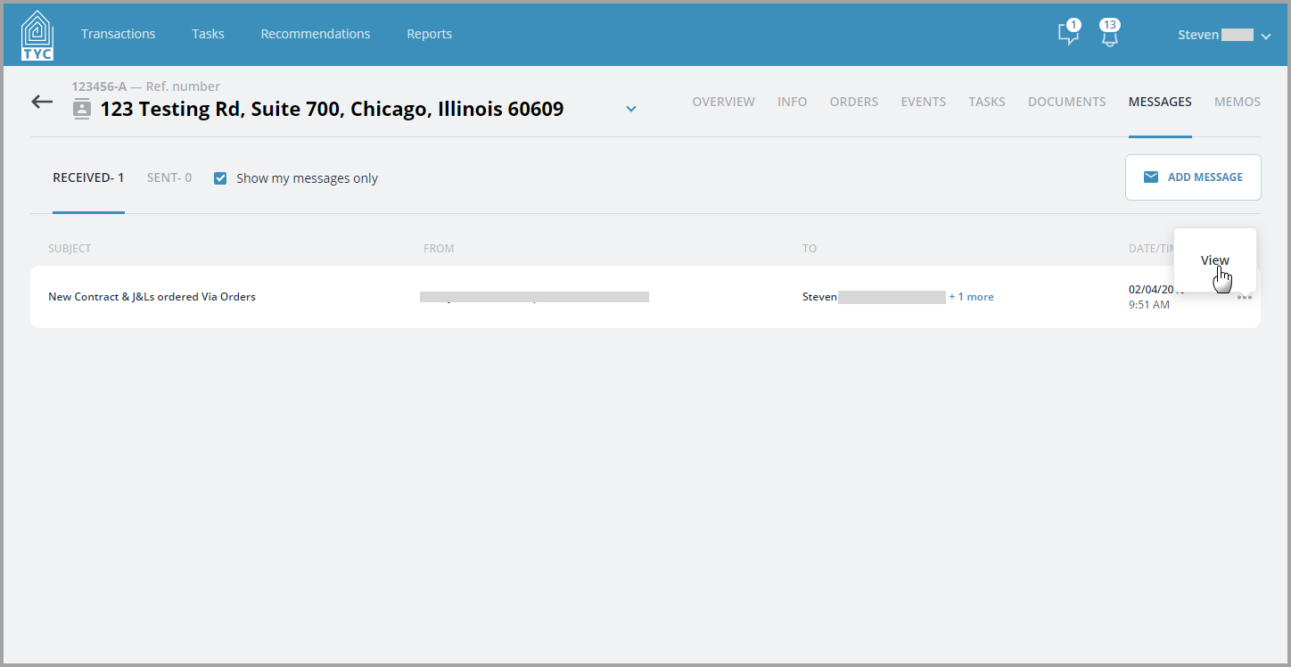
Task: Toggle Show my messages only checkbox
Action: point(220,178)
